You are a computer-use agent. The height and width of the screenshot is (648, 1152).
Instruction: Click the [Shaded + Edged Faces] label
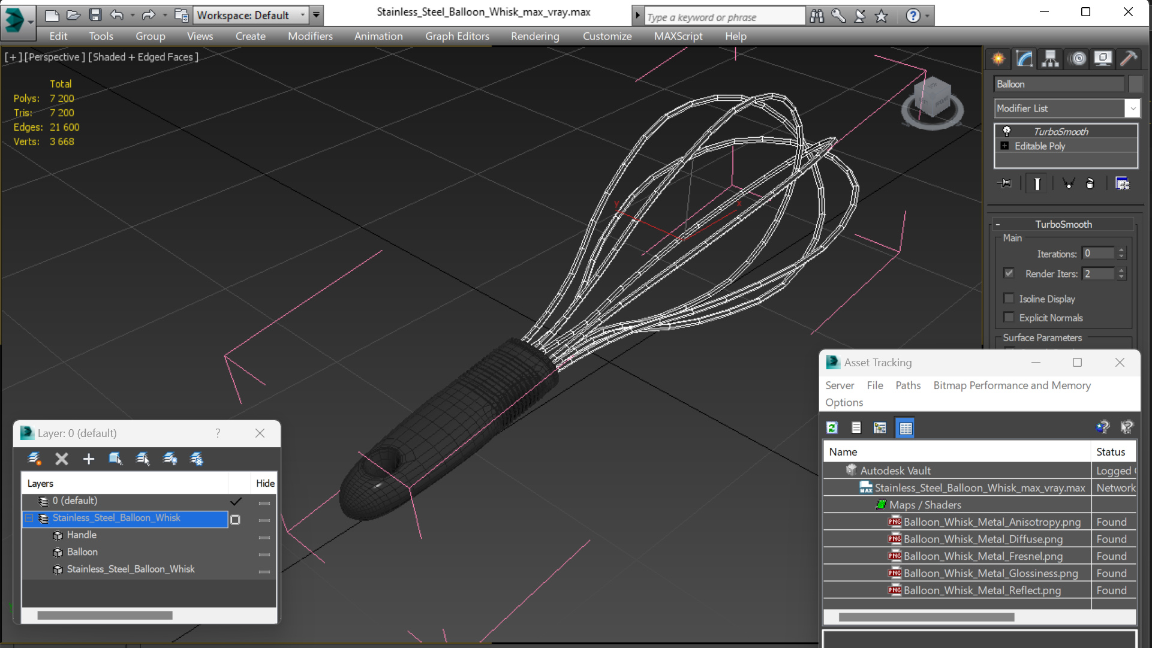pos(143,57)
